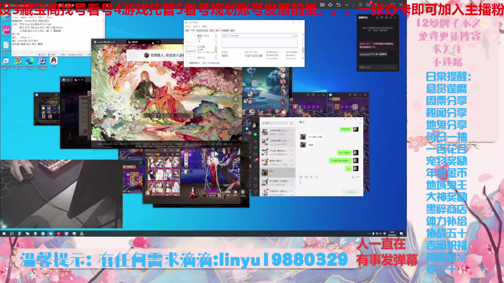The image size is (504, 283).
Task: Open WeChat settings menu at sidebar bottom
Action: (x=255, y=192)
